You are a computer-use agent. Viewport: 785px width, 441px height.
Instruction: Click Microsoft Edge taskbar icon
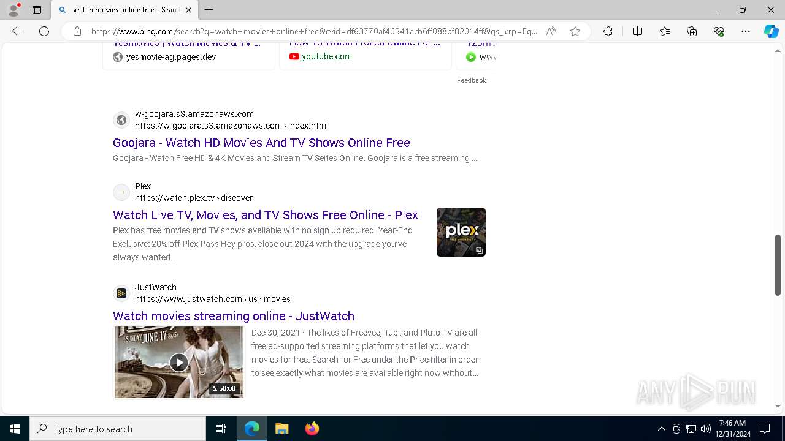click(252, 429)
